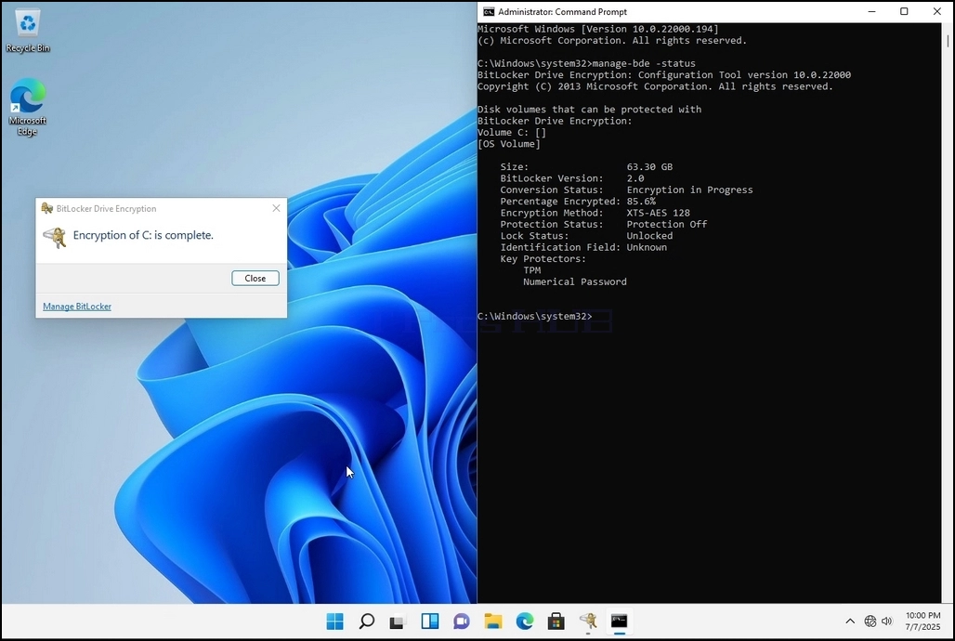The width and height of the screenshot is (955, 641).
Task: Click the Command Prompt vertical scrollbar thumb
Action: (x=948, y=40)
